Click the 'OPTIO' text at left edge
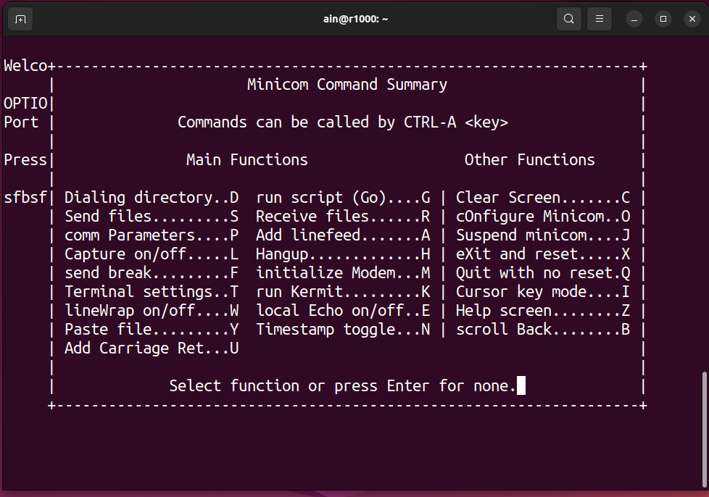Viewport: 709px width, 497px height. point(25,104)
